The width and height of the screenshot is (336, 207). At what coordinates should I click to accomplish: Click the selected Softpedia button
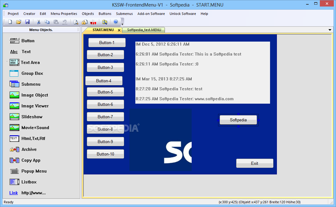tap(238, 120)
